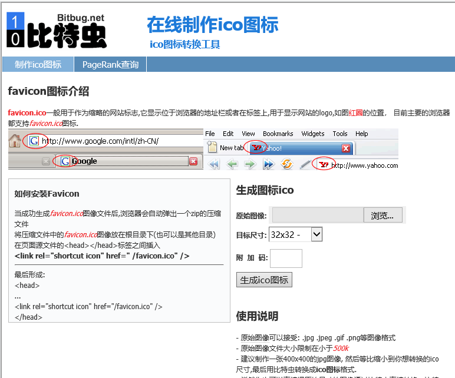Click Widgets in the Opera menu image
The width and height of the screenshot is (455, 378).
point(313,134)
